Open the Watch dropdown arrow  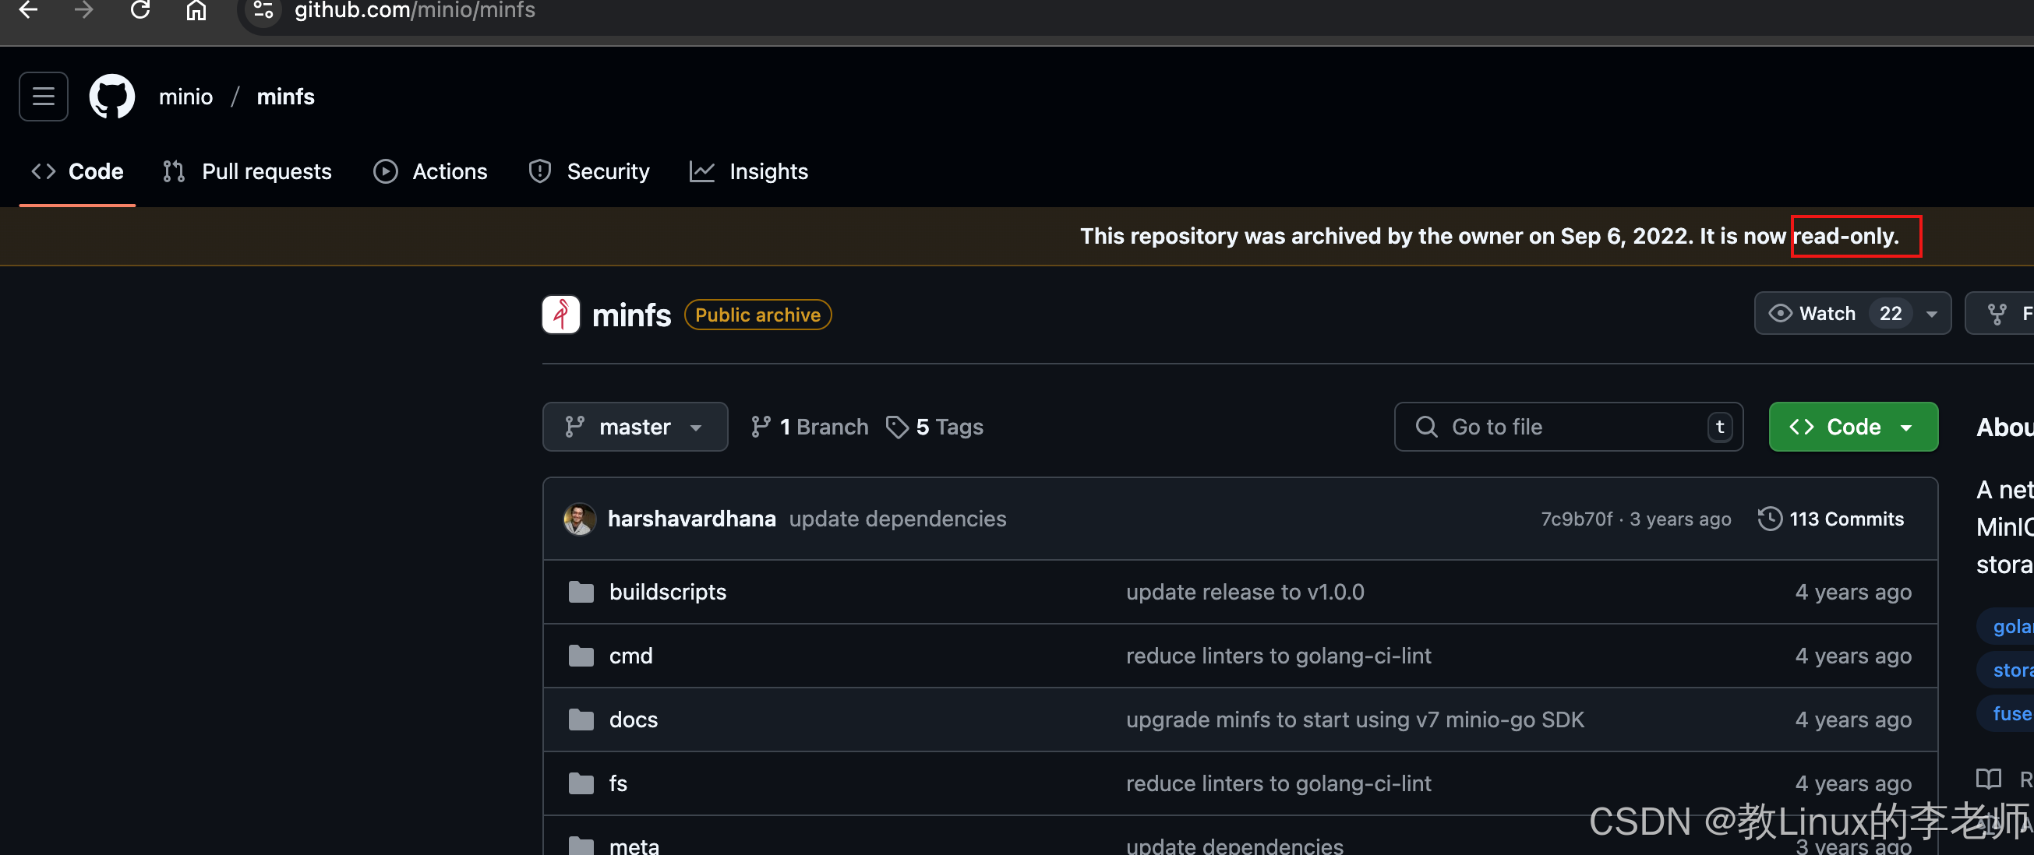pyautogui.click(x=1931, y=314)
